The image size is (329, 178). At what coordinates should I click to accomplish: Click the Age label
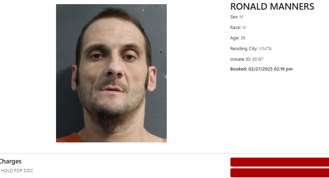235,38
